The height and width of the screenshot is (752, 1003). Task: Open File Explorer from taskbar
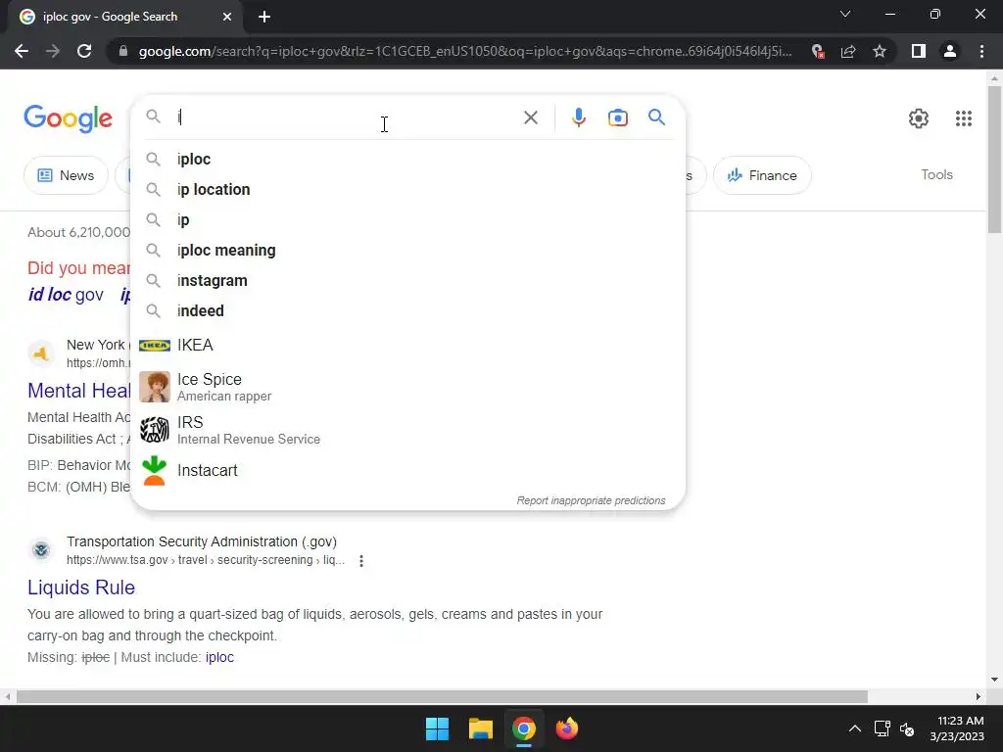(480, 728)
